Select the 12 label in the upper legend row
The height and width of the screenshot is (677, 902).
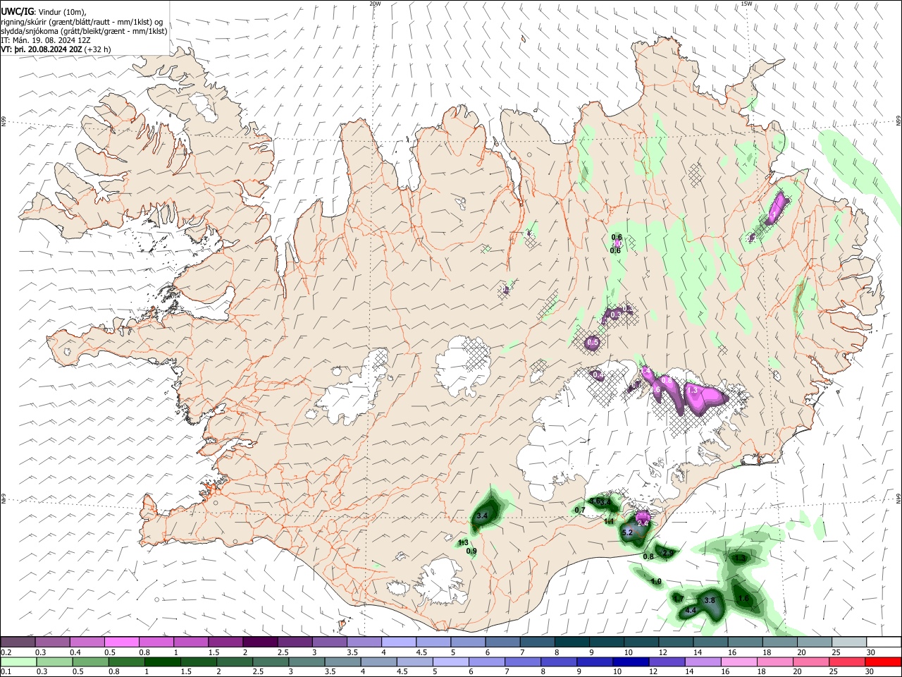click(662, 652)
